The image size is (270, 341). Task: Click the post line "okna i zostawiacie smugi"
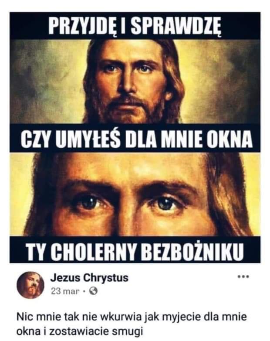80,332
